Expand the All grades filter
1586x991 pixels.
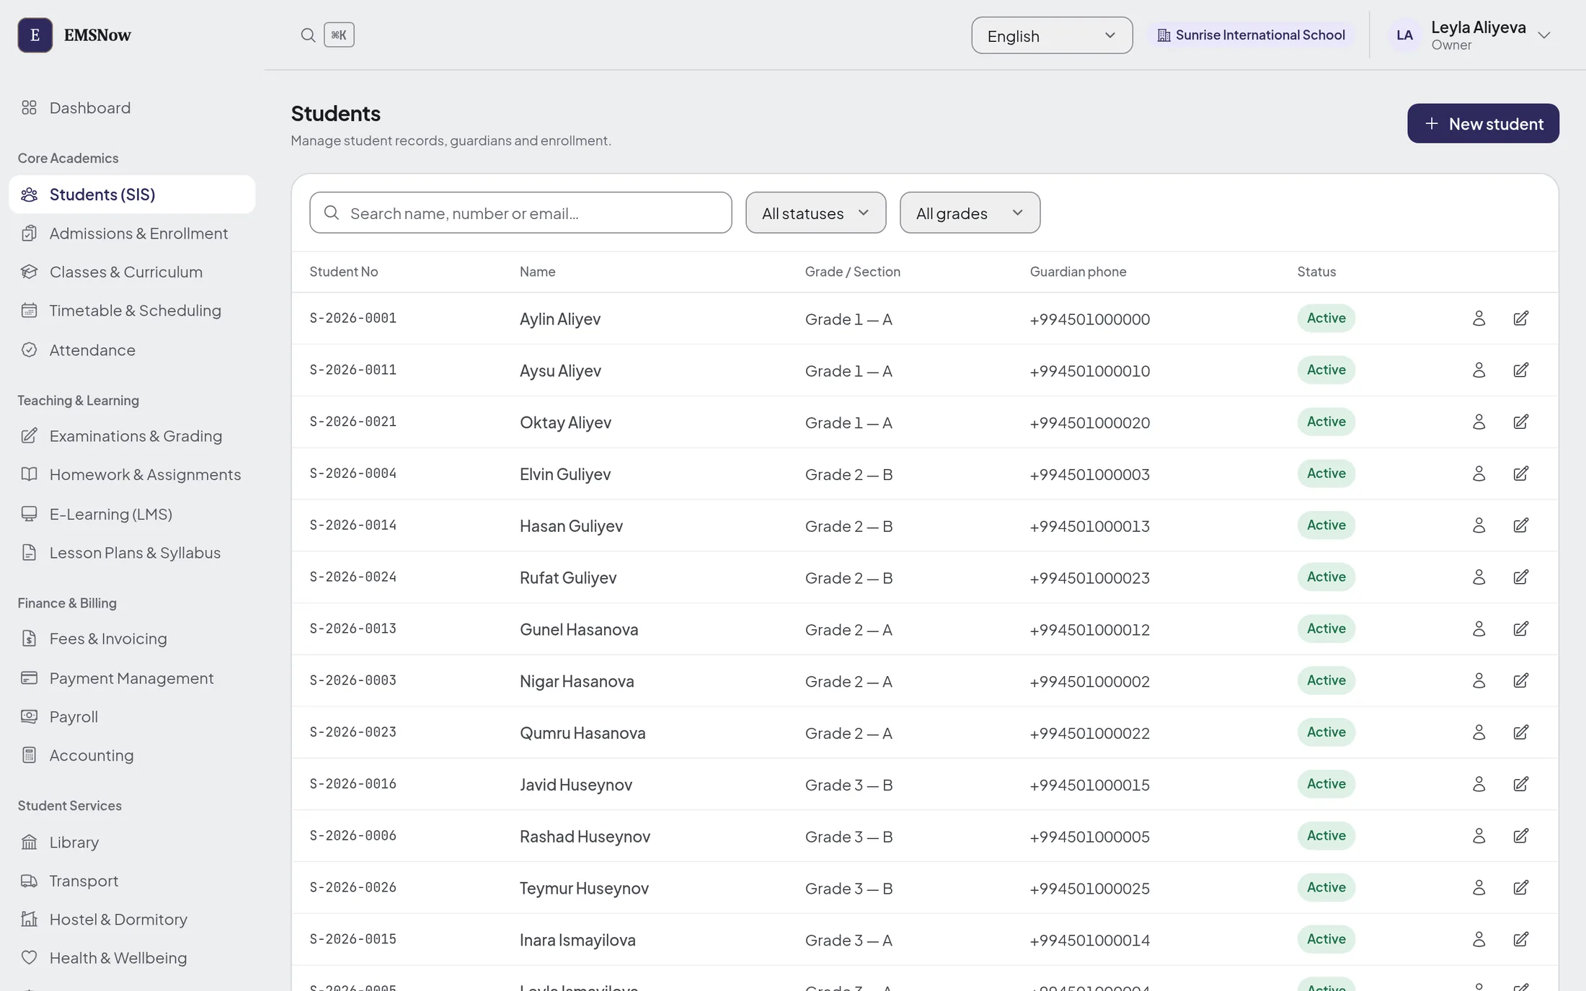pos(970,213)
